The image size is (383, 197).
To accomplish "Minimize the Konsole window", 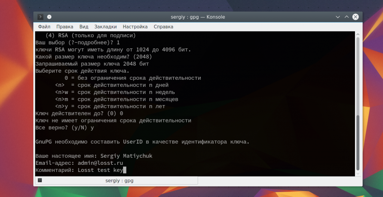I will (x=338, y=17).
